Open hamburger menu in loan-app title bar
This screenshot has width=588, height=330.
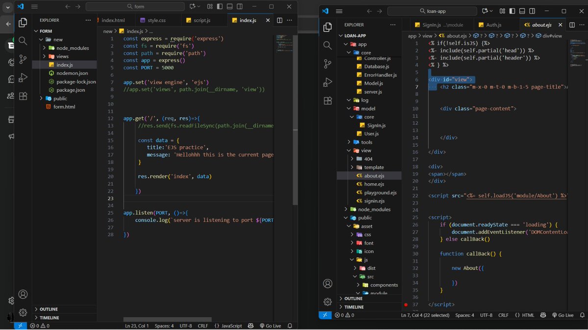[340, 11]
